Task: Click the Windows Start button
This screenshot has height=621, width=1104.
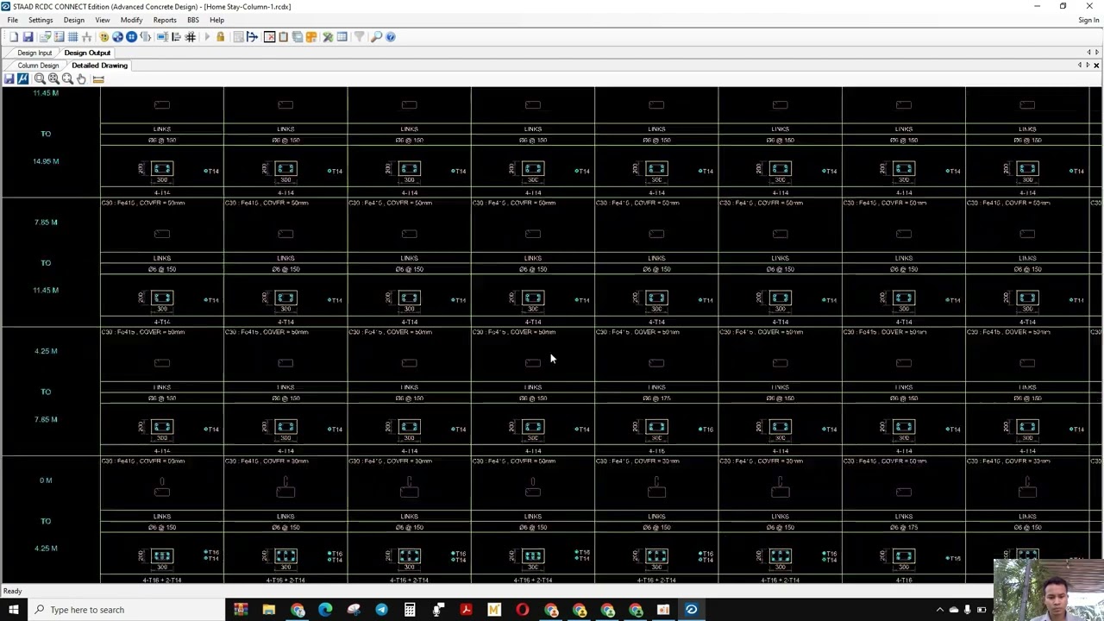Action: coord(13,610)
